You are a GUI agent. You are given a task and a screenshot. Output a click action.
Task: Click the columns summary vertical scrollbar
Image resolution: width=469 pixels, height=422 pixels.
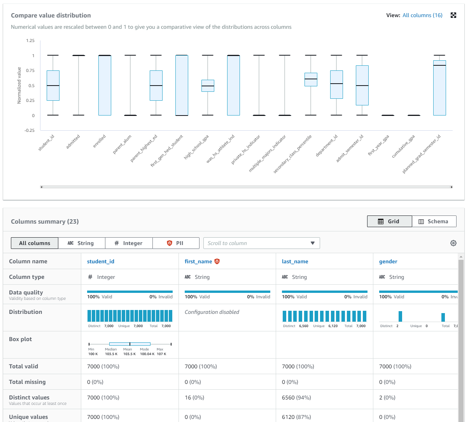click(x=461, y=338)
